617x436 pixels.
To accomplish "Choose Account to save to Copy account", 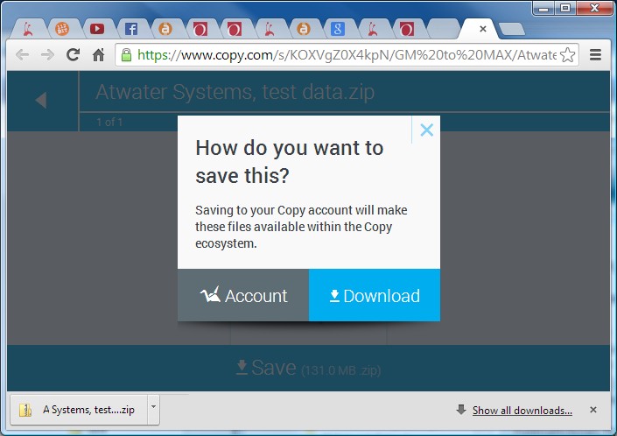I will [x=243, y=295].
